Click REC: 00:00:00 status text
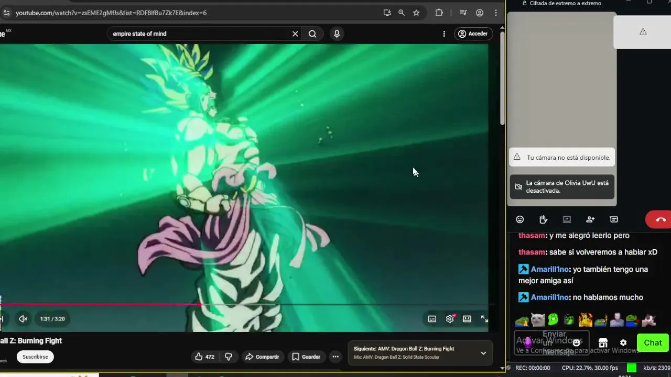 (533, 368)
